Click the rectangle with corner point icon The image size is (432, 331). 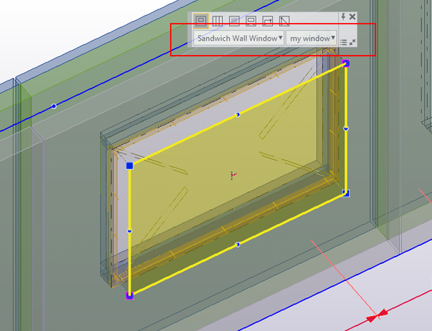pyautogui.click(x=268, y=21)
